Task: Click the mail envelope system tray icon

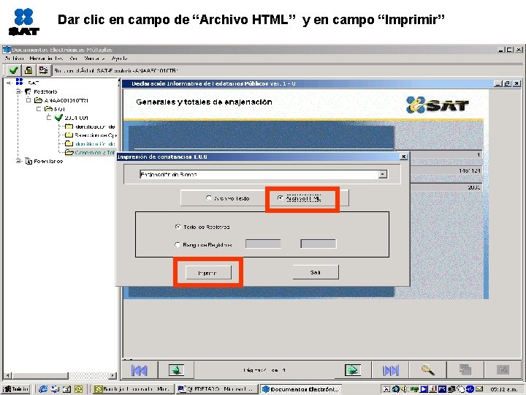Action: click(x=479, y=389)
